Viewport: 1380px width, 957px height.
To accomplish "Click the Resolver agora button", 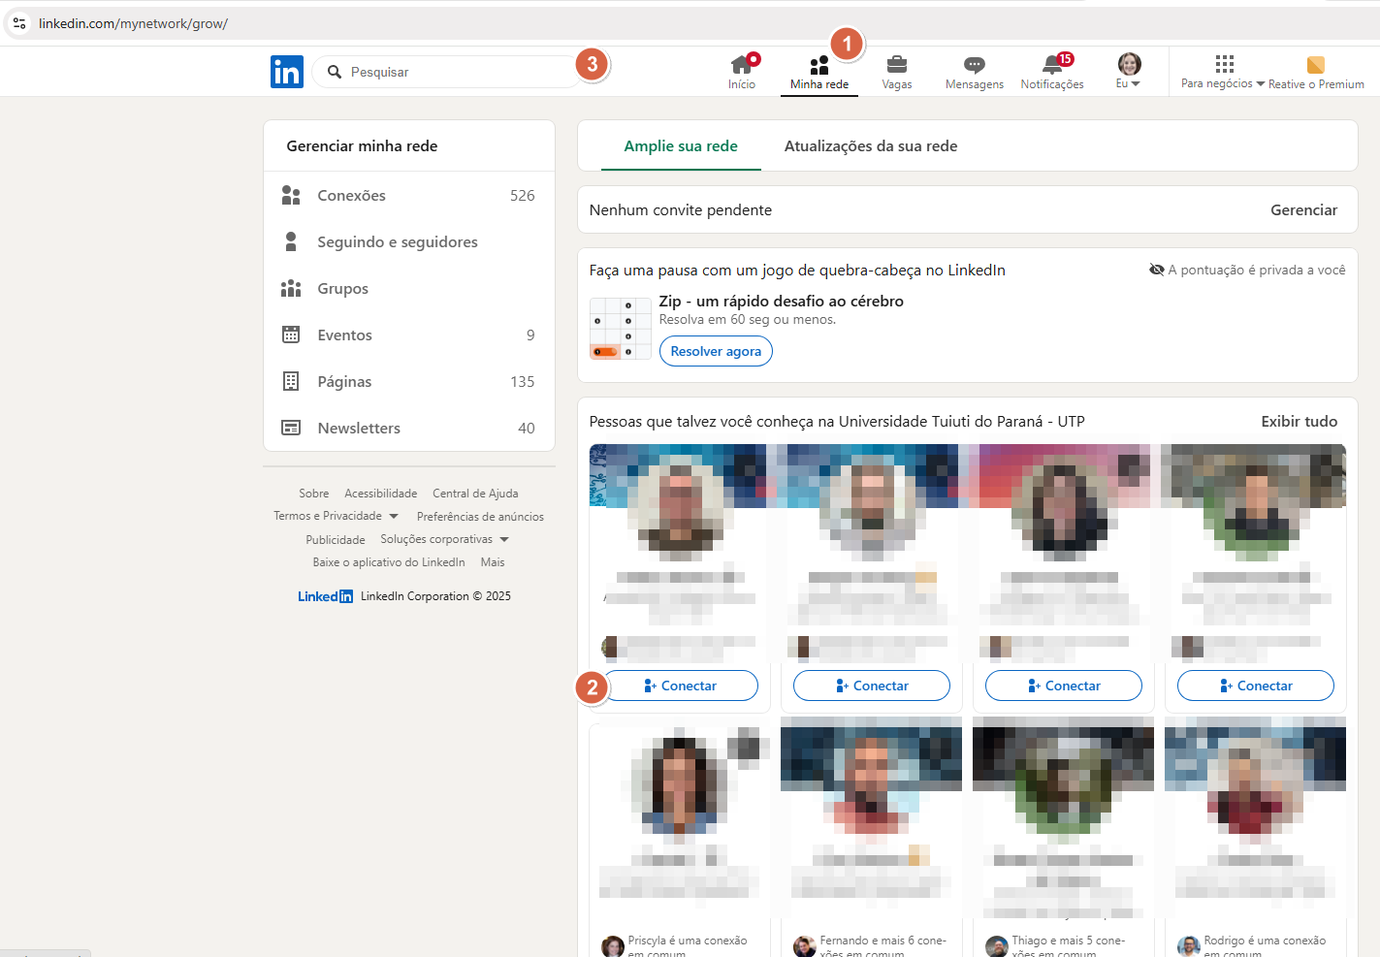I will click(716, 351).
